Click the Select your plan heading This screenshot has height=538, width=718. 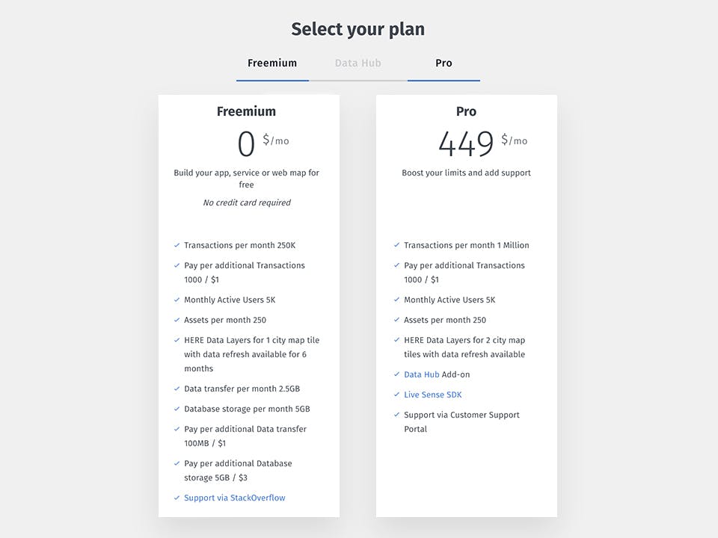[x=358, y=29]
